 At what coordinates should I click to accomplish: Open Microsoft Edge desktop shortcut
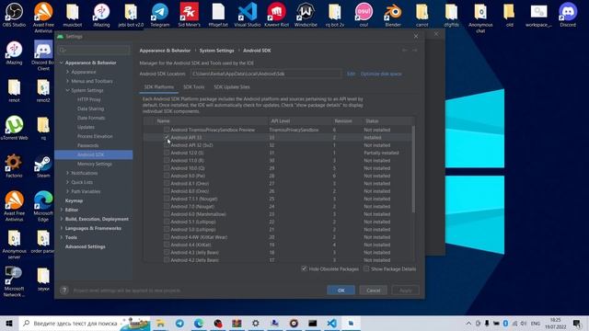[x=43, y=206]
